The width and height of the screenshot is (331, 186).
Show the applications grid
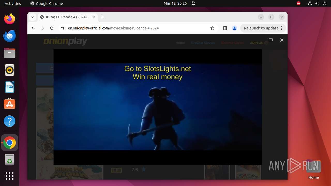point(10,176)
